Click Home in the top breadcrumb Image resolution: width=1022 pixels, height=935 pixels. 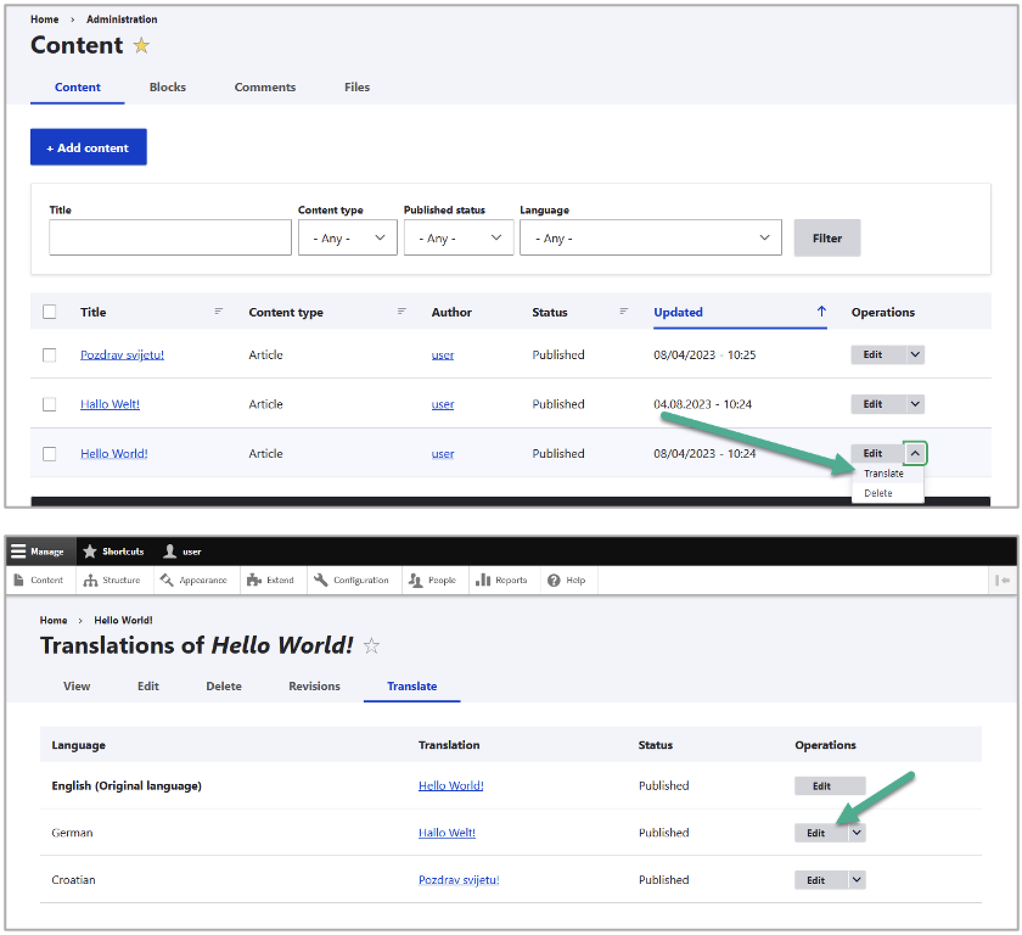44,19
